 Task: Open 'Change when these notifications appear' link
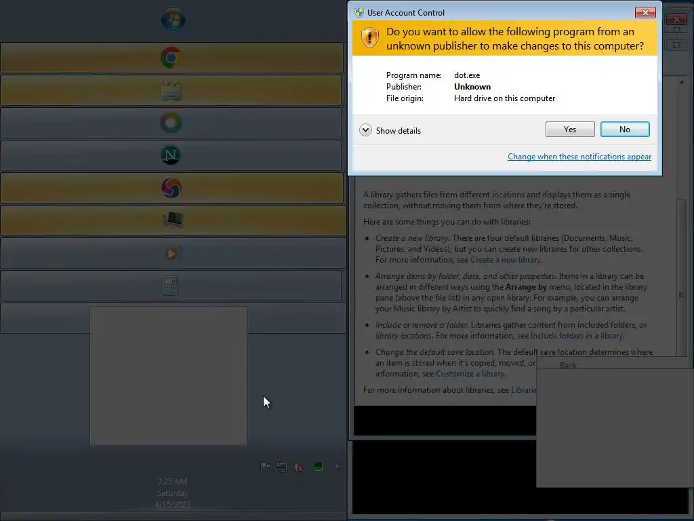pyautogui.click(x=579, y=157)
